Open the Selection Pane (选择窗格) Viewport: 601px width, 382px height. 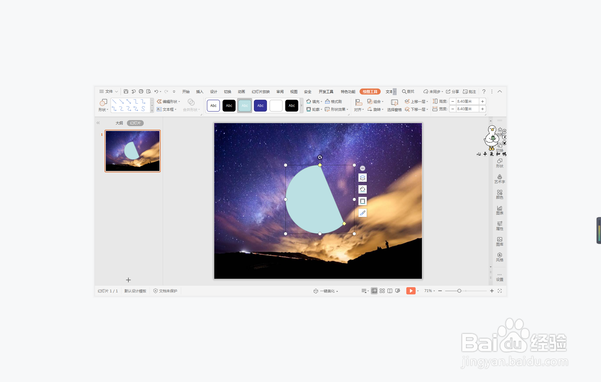tap(394, 105)
